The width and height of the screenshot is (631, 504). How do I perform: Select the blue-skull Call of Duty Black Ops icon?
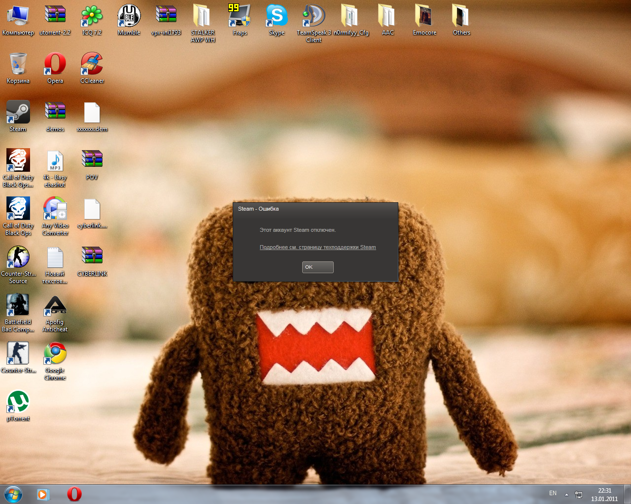(18, 217)
